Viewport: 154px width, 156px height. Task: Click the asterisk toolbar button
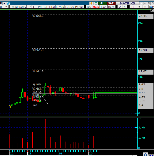coord(6,7)
